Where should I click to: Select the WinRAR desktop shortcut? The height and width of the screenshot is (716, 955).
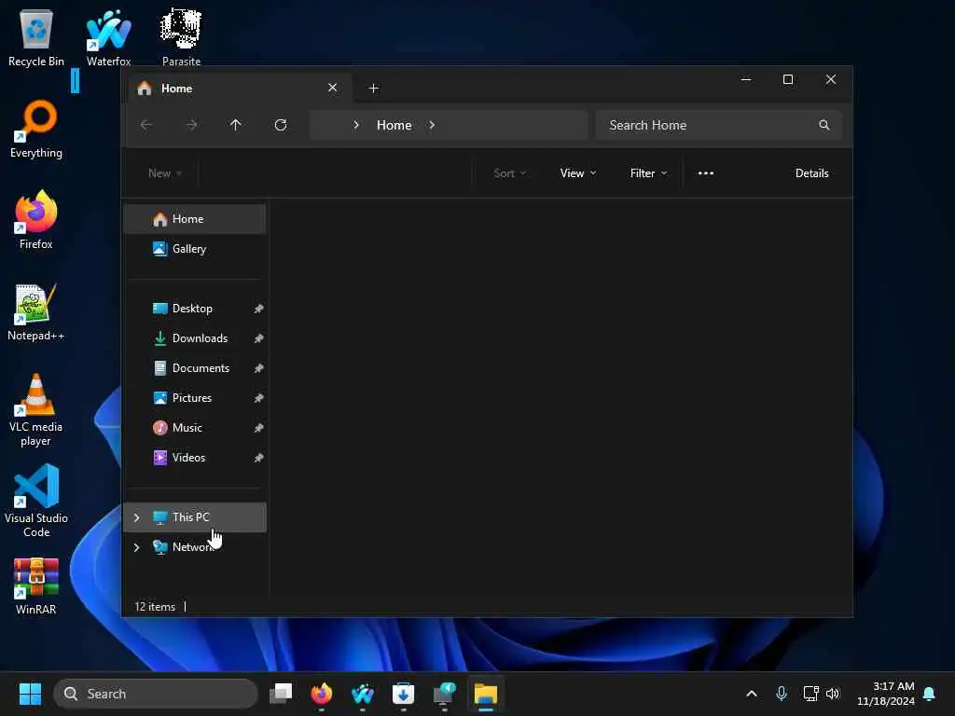(36, 585)
